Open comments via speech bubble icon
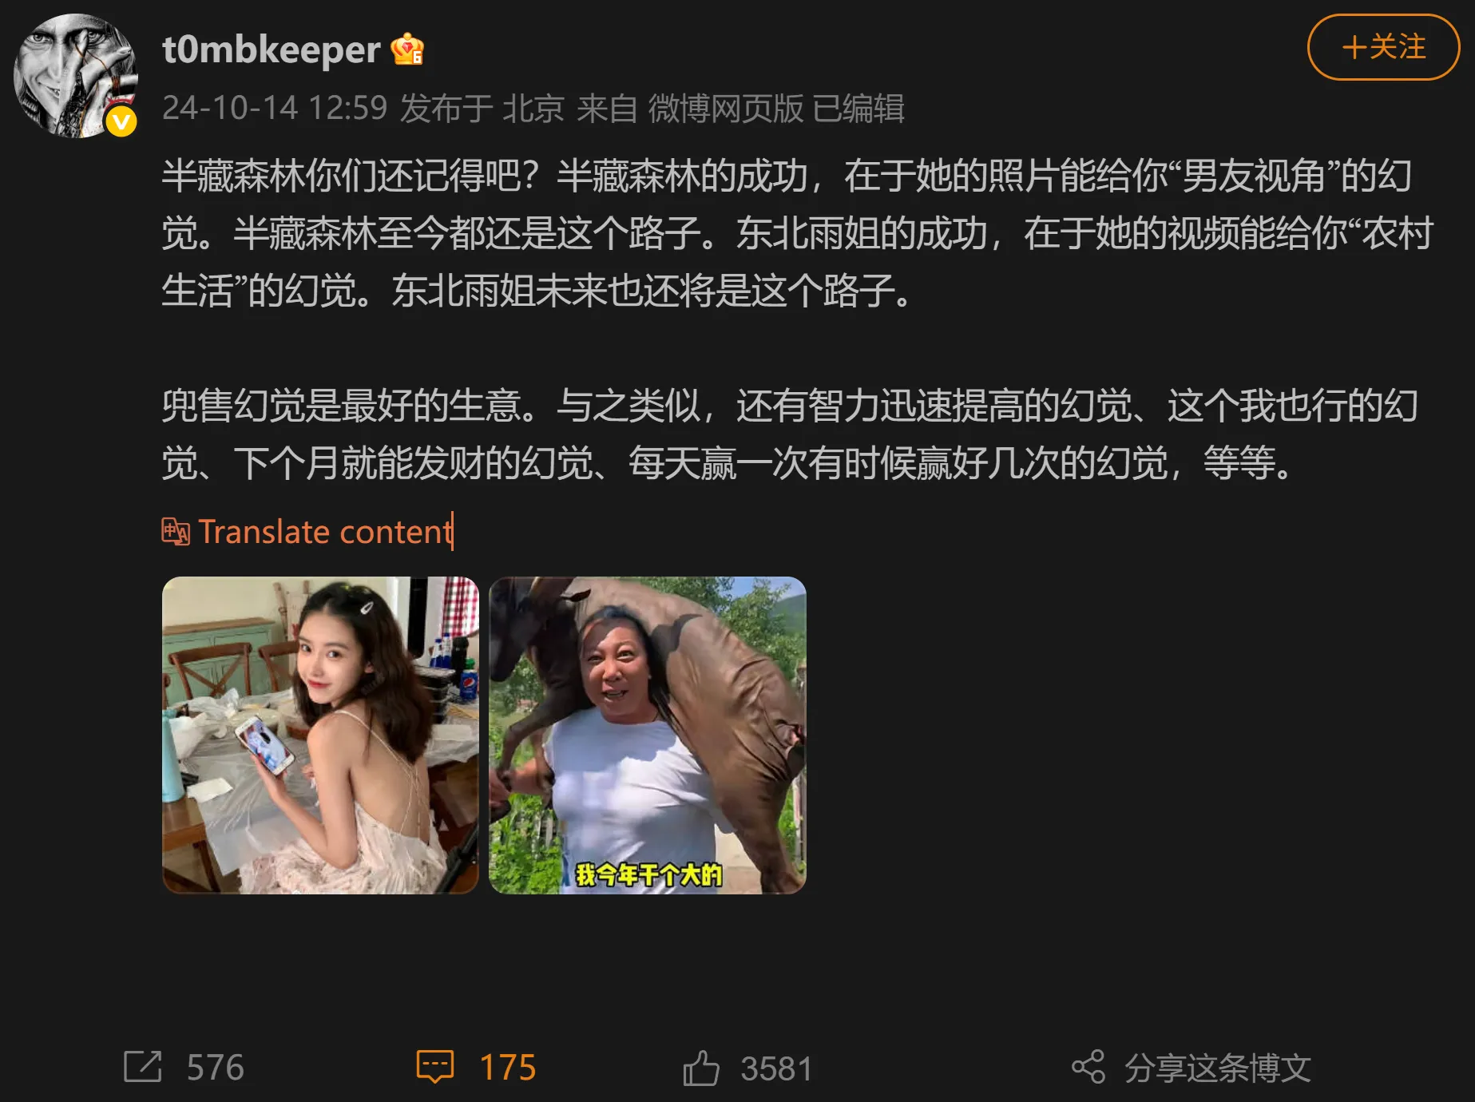 435,1067
